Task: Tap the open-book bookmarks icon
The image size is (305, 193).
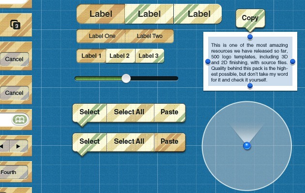Action: point(20,120)
